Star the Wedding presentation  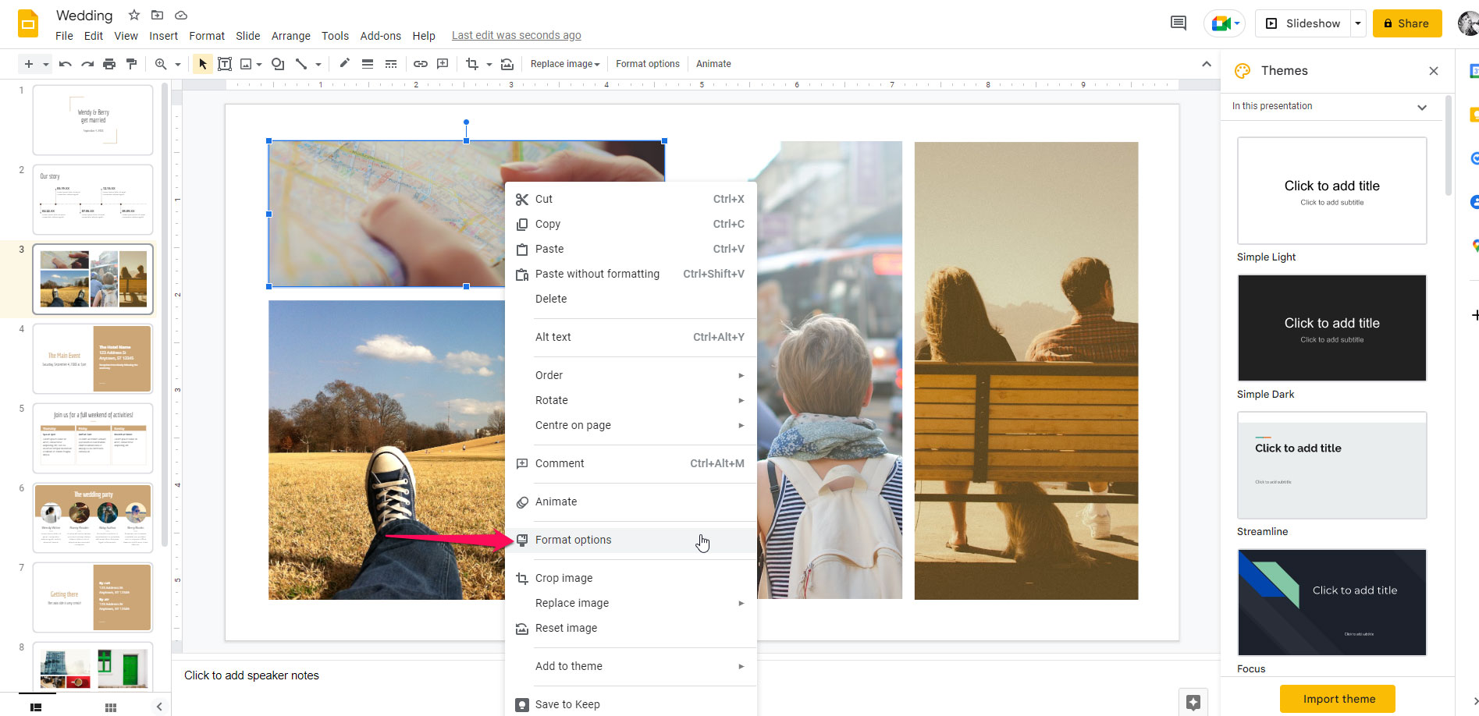pyautogui.click(x=134, y=15)
